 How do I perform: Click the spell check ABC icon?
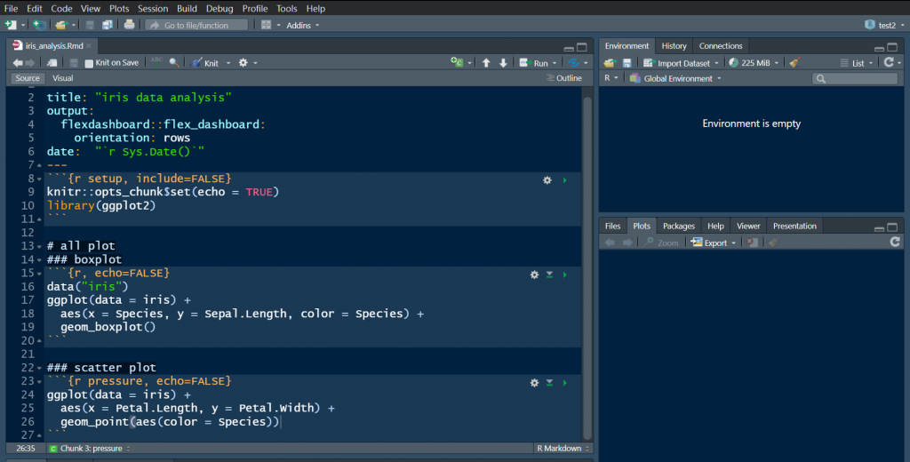pyautogui.click(x=156, y=62)
